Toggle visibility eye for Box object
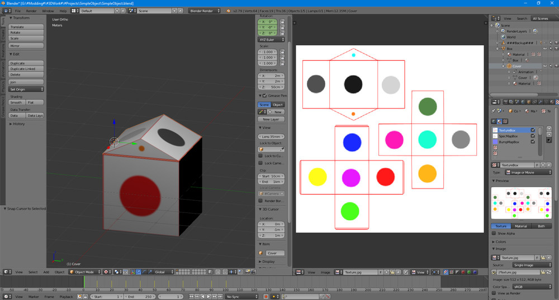Viewport: 559px width, 300px height. tap(544, 49)
